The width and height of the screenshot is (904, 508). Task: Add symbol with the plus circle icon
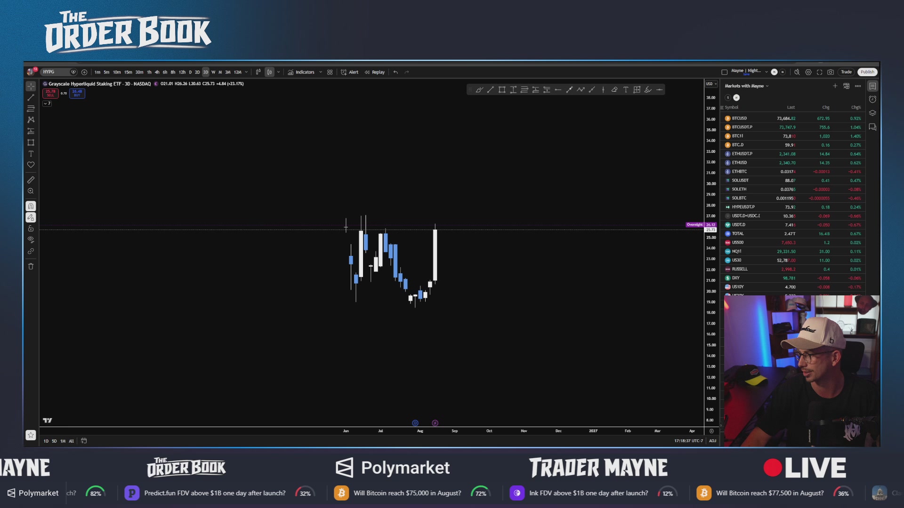[x=84, y=72]
